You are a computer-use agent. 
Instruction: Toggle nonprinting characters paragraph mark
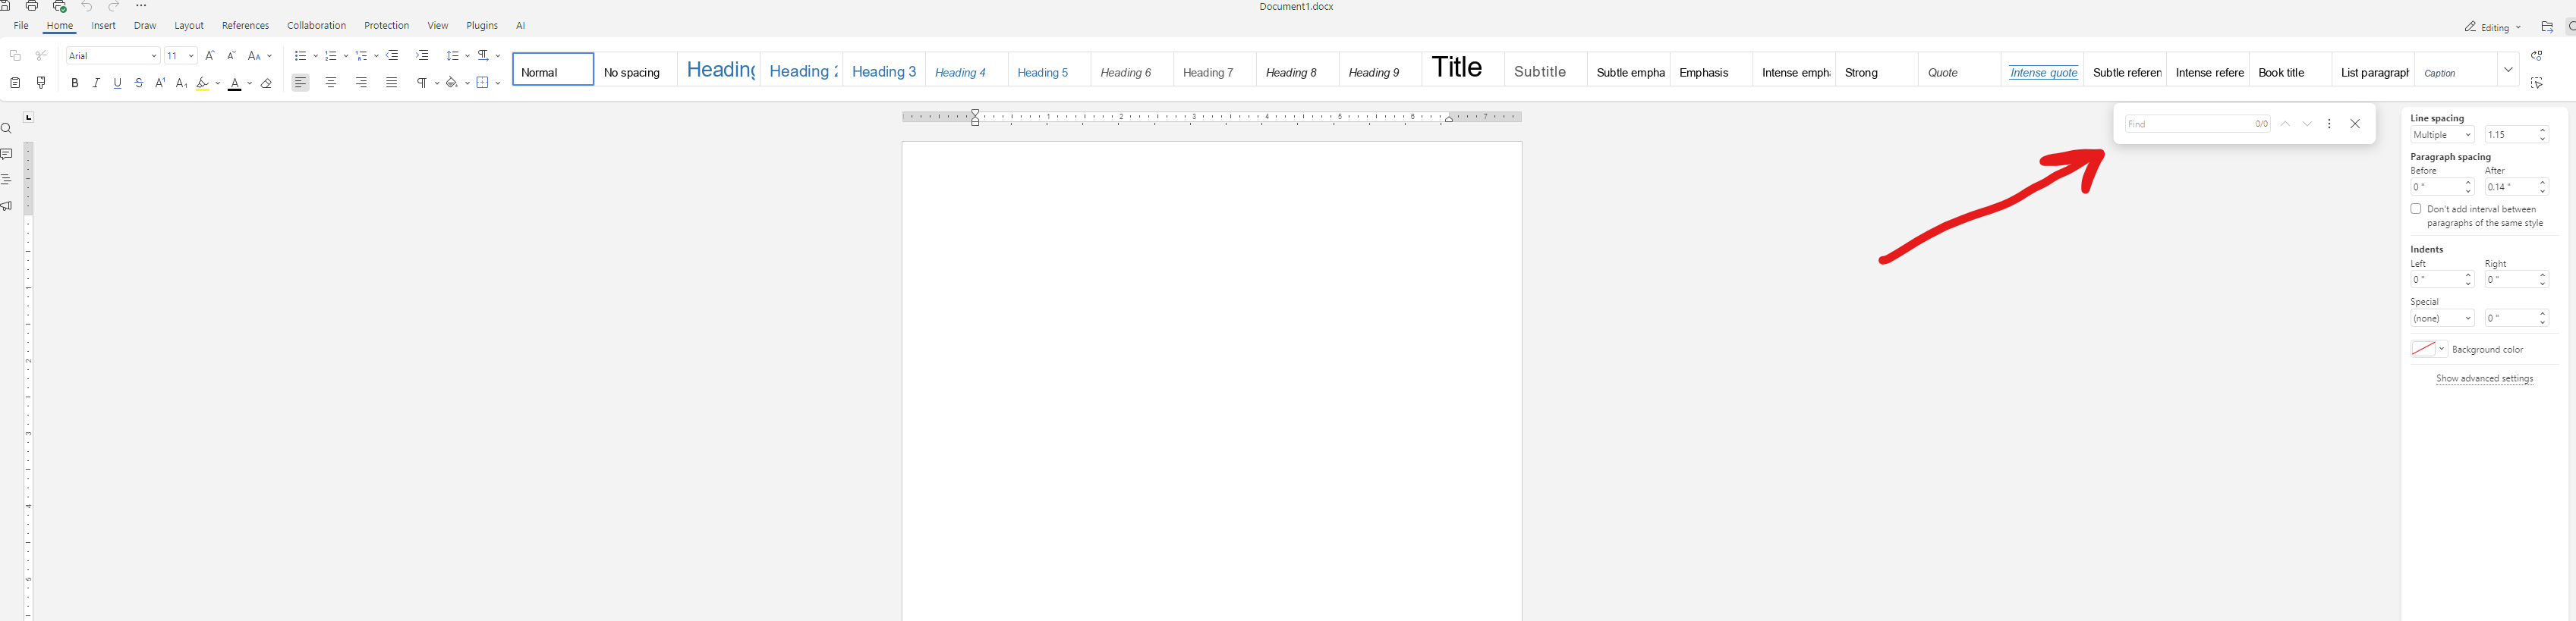422,83
